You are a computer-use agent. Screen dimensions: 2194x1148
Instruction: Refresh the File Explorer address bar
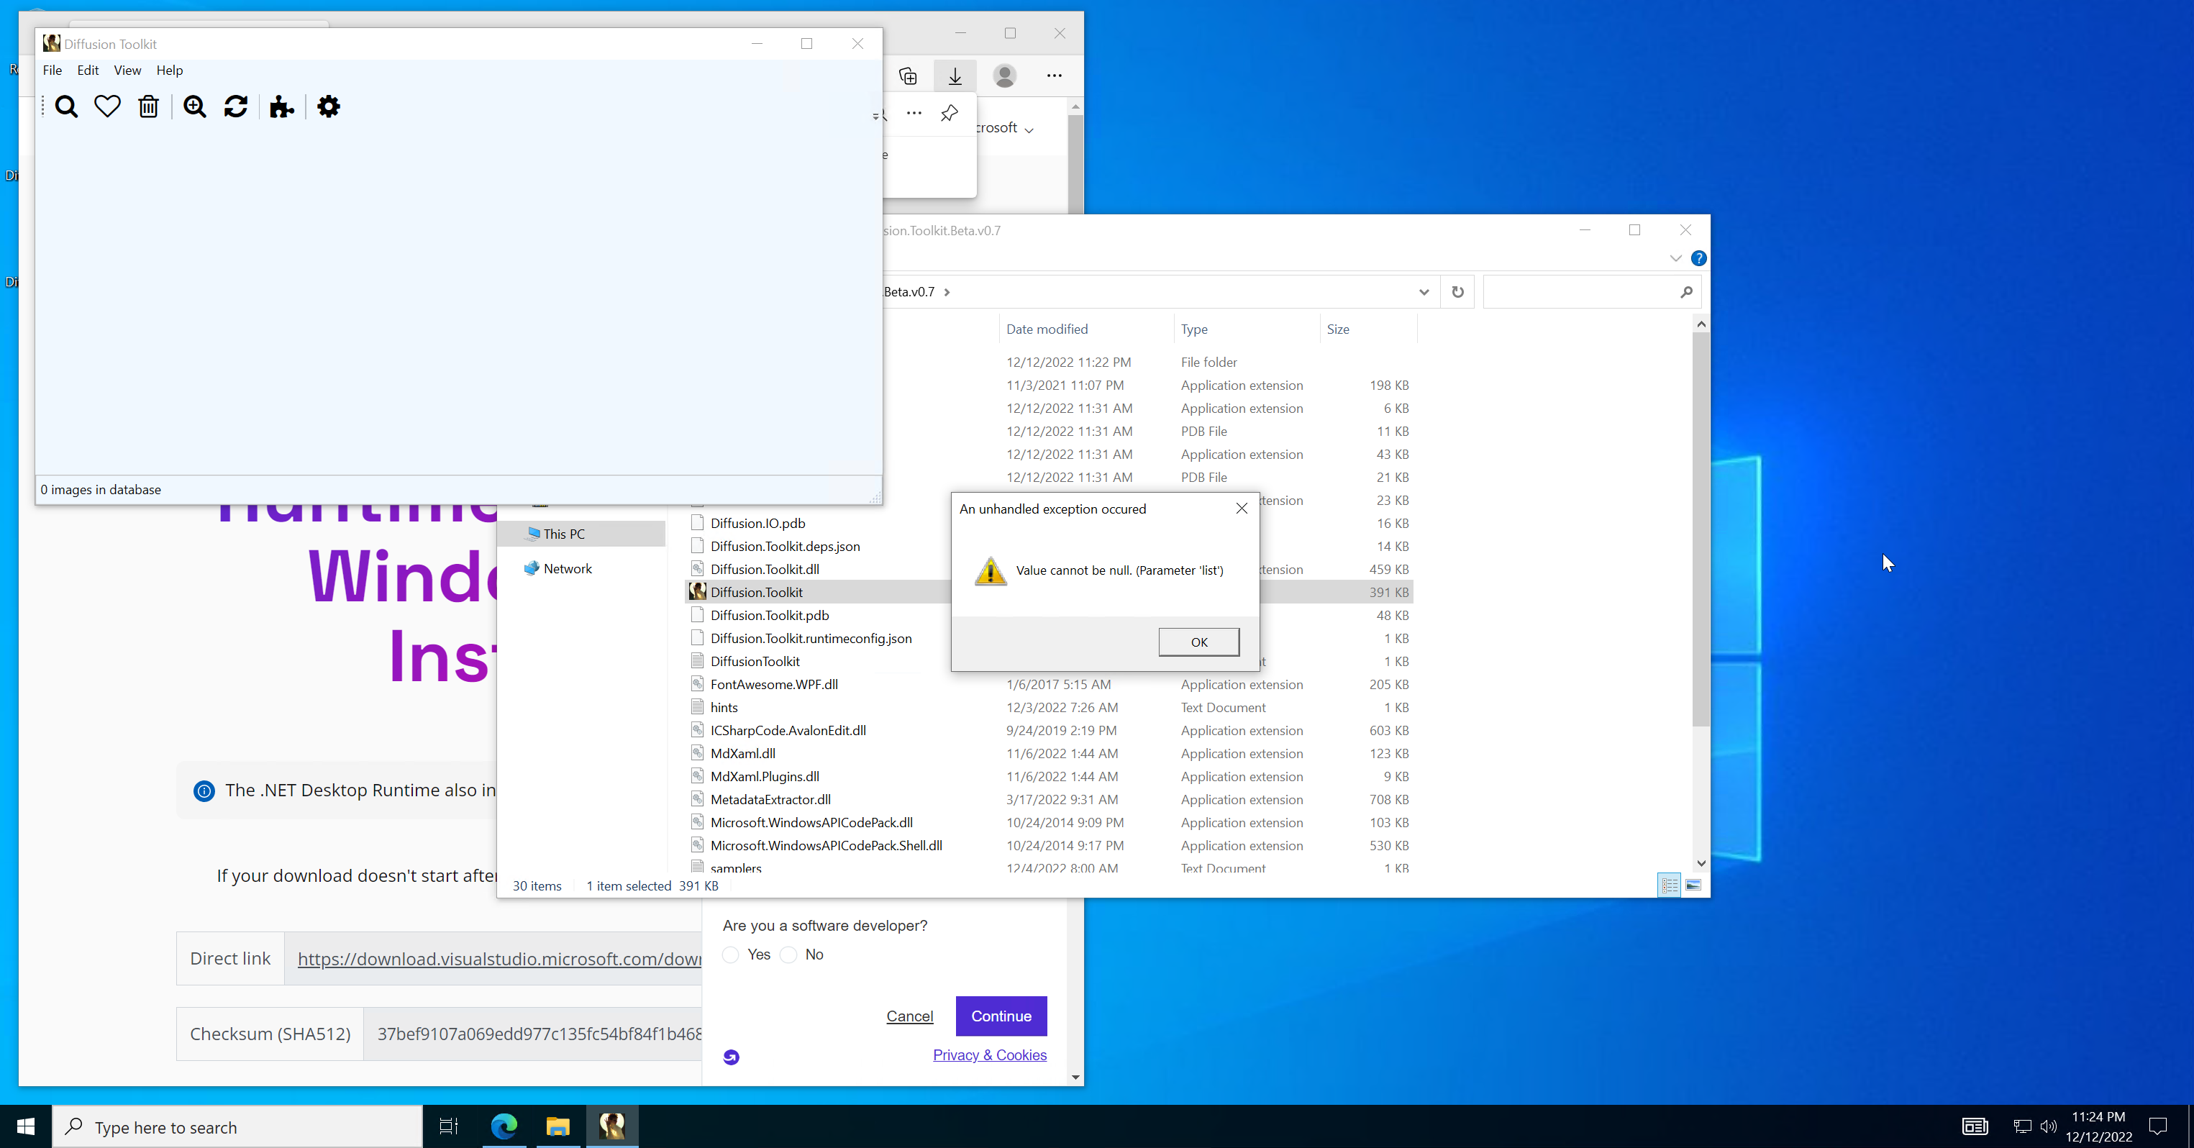[x=1457, y=292]
